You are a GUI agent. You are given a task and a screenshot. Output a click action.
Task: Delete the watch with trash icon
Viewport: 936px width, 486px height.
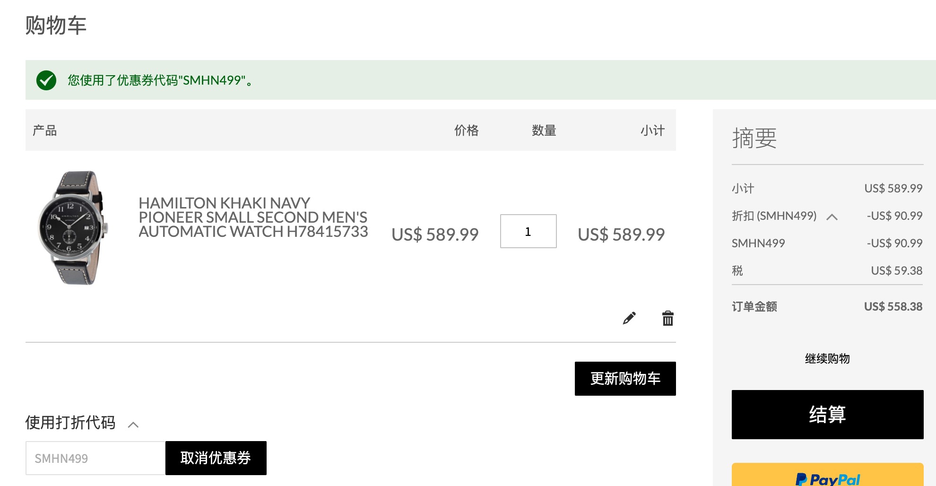pos(667,318)
